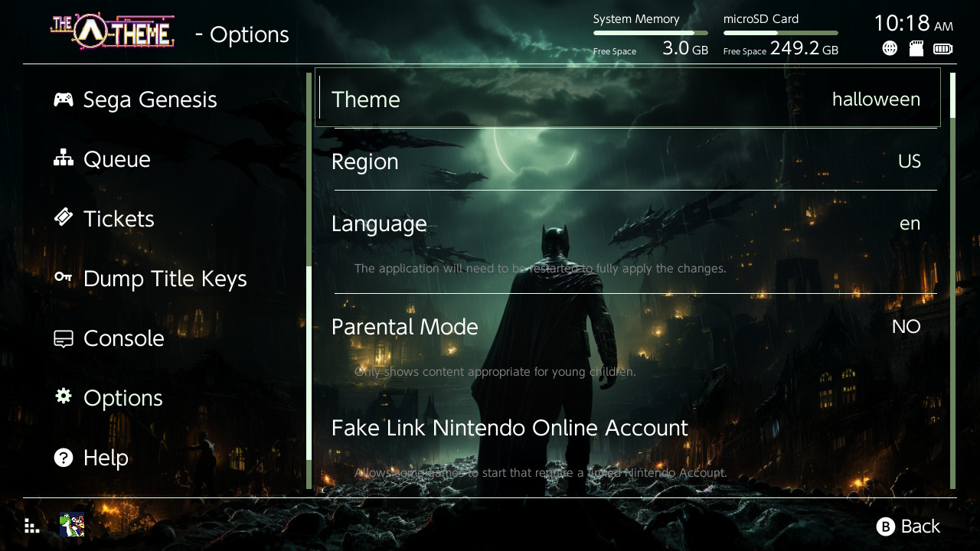
Task: Click the Tickets ticket icon
Action: (64, 218)
